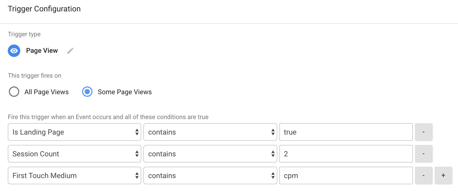Click the Some Page Views label text
Screen dimensions: 458x191
(125, 92)
